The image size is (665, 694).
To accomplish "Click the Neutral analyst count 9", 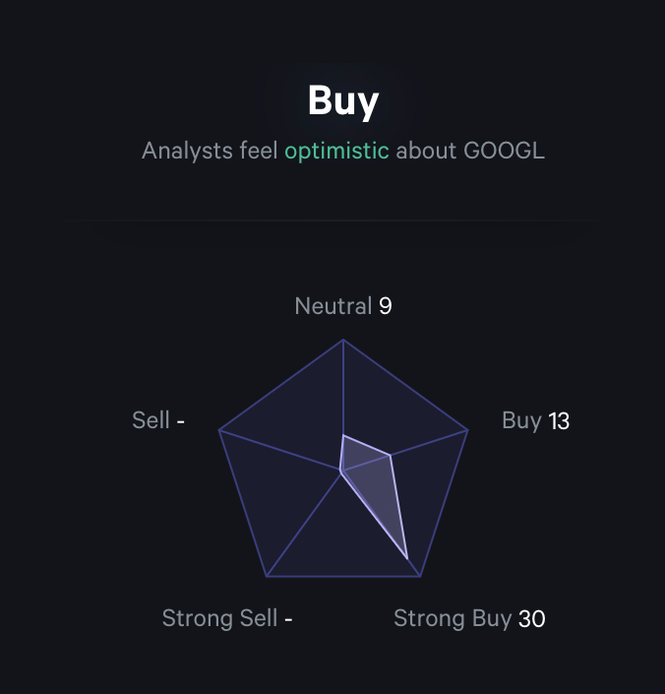I will (x=386, y=306).
